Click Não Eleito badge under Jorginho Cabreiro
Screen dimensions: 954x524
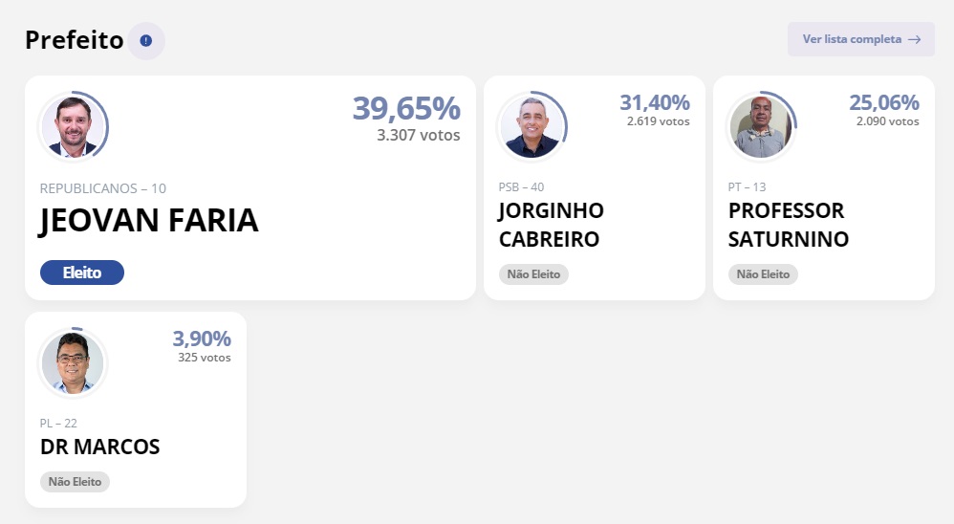point(533,274)
